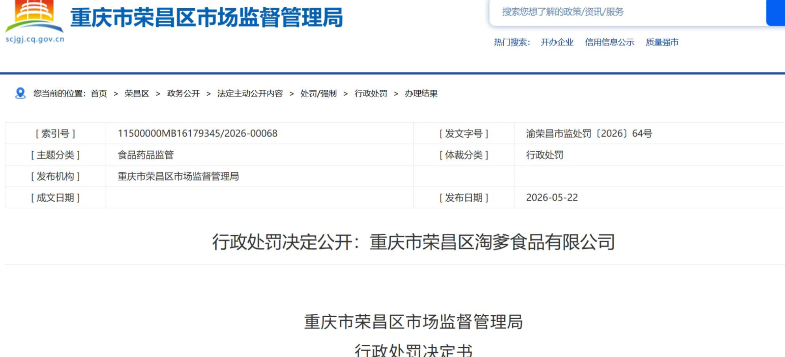Click the blue location pin icon
Viewport: 785px width, 357px height.
[20, 93]
